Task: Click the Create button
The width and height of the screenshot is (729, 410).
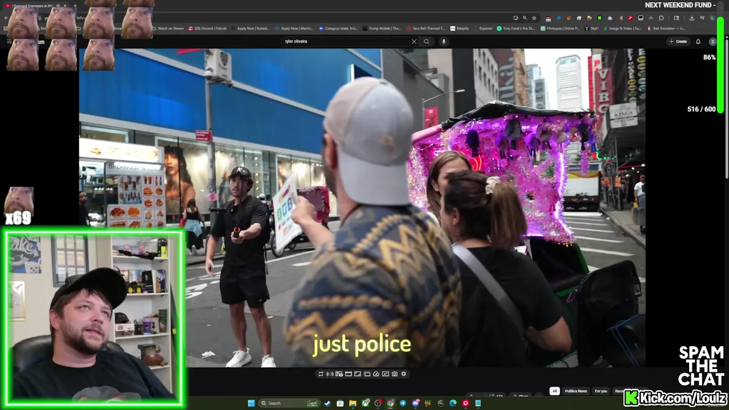Action: tap(678, 41)
